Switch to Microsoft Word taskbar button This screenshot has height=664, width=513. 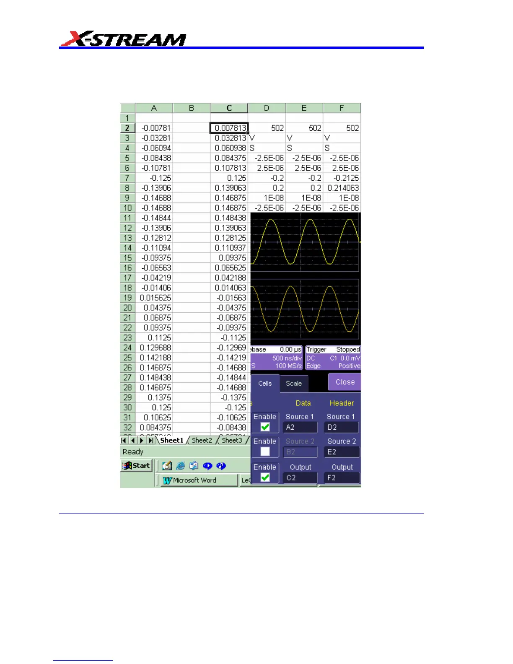[x=199, y=480]
